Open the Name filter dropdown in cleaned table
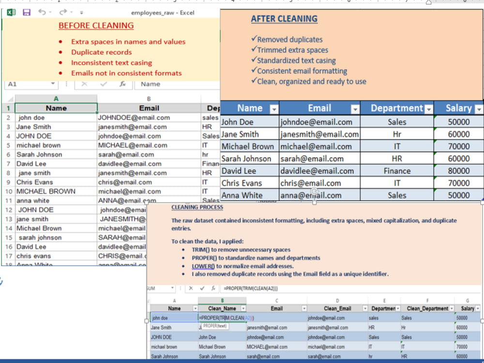Viewport: 484px width, 363px height. pyautogui.click(x=274, y=109)
